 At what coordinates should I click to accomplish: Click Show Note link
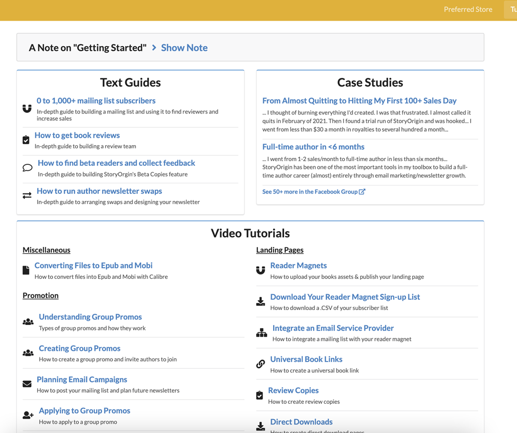click(185, 48)
